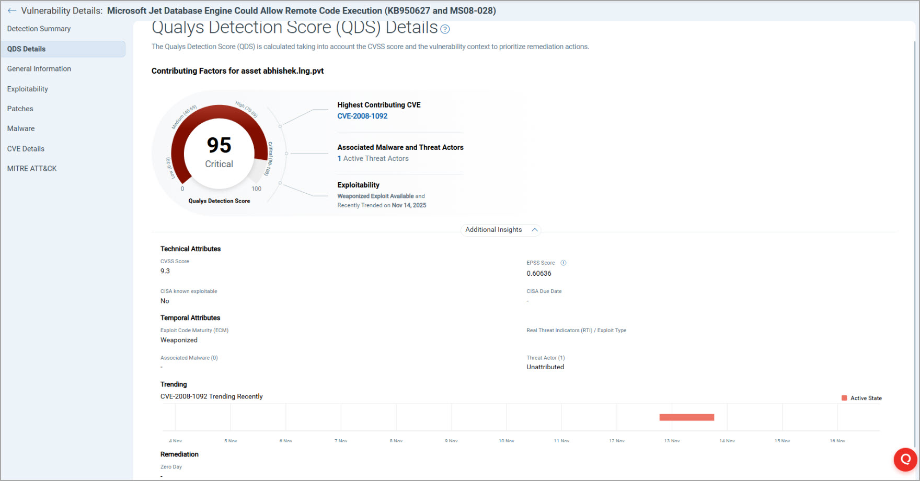
Task: Select QDS Details in sidebar
Action: (27, 49)
